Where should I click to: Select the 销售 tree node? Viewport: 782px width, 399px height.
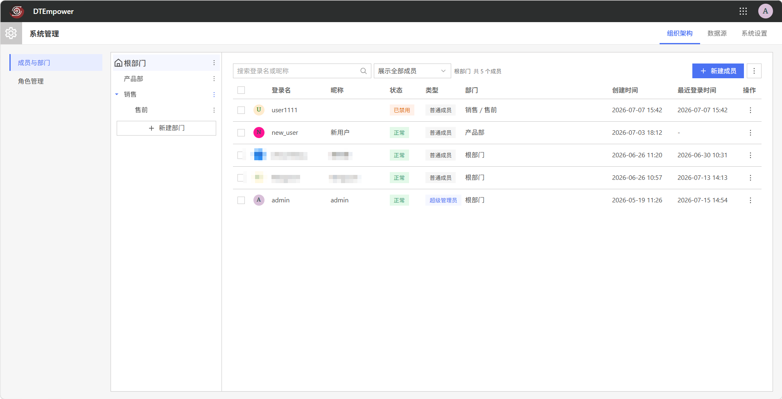pos(130,94)
